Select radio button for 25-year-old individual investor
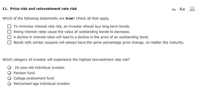 tap(9, 68)
